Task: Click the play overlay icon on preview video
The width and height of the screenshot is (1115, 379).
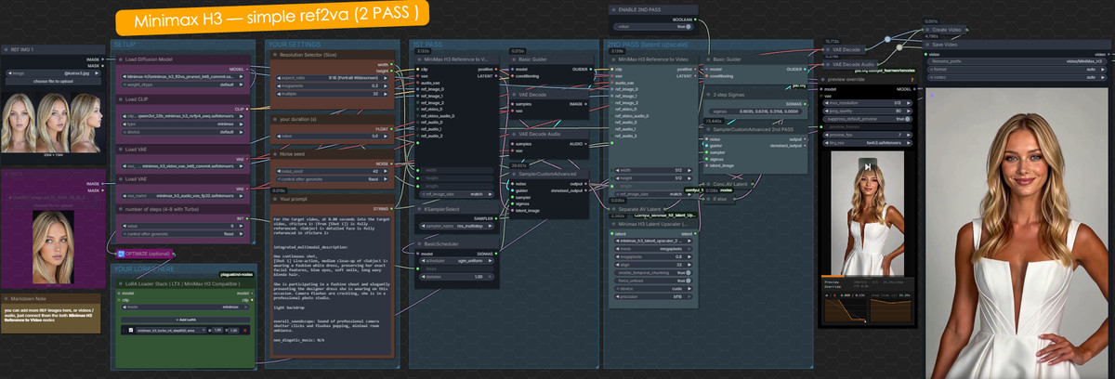Action: (866, 166)
